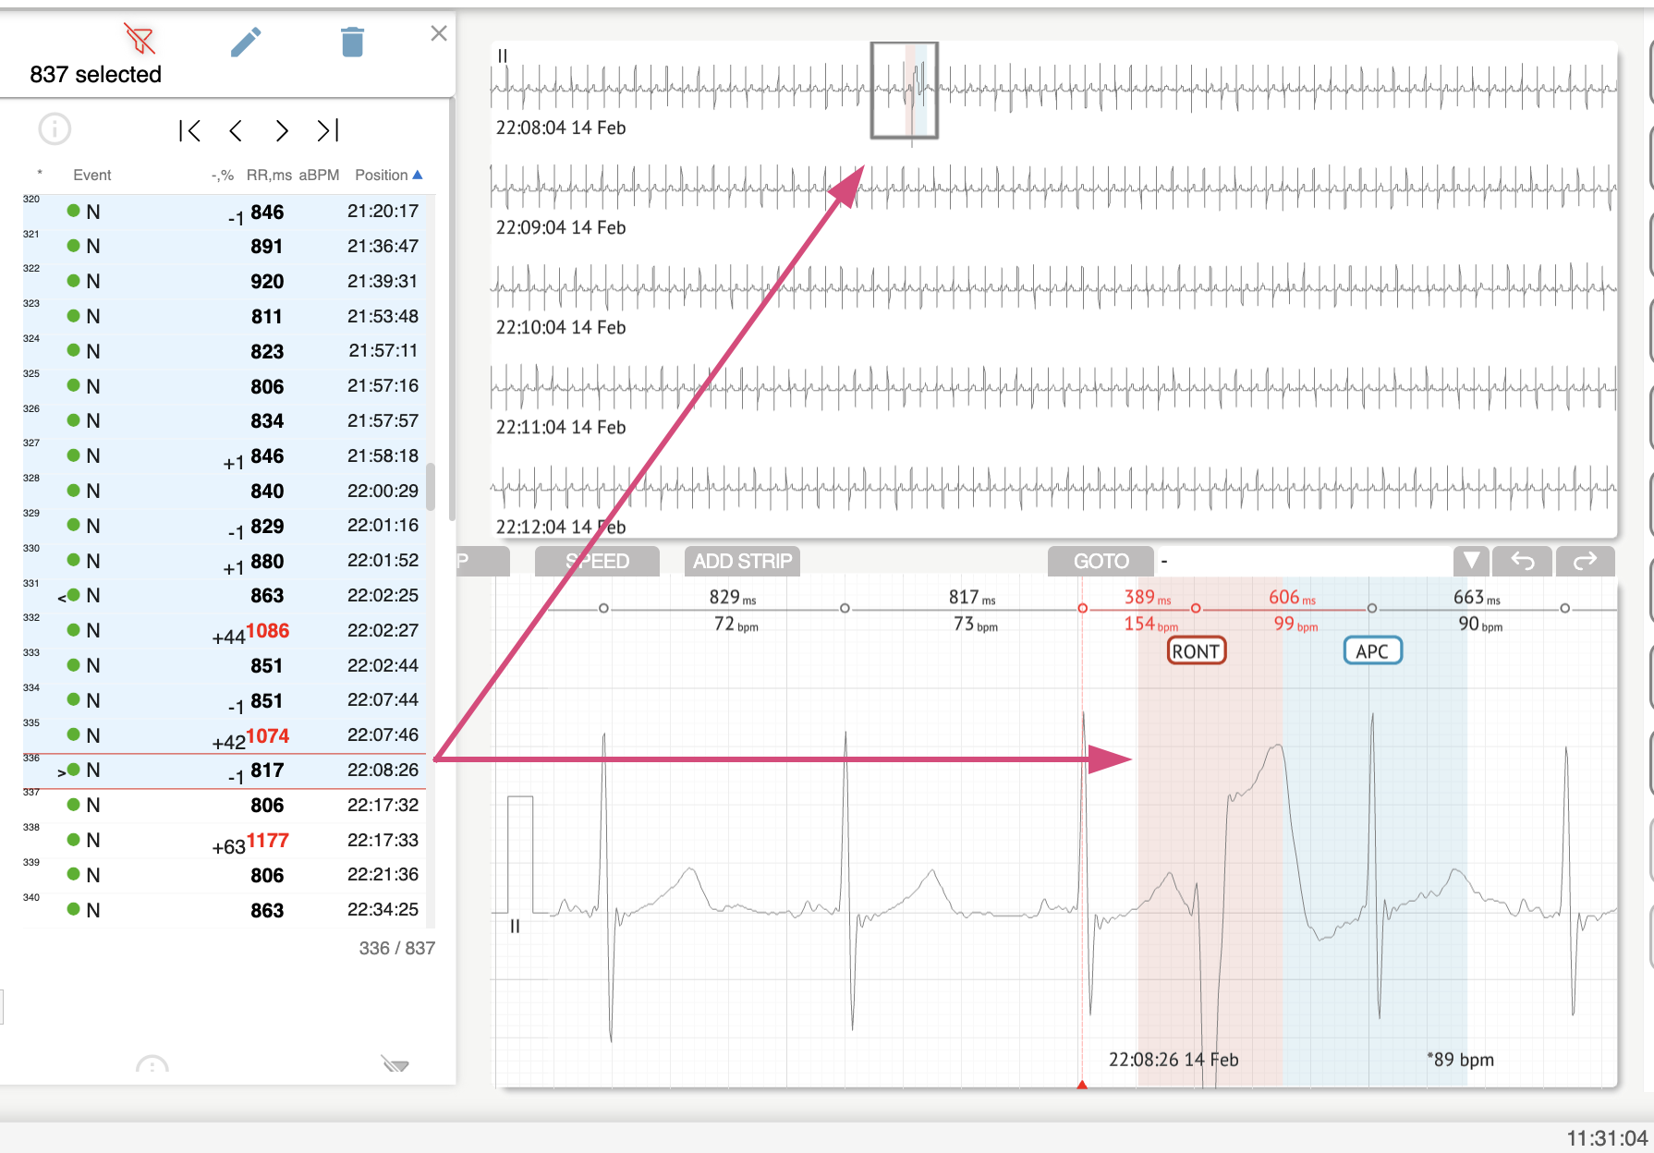Click the redo arrow button
This screenshot has height=1153, width=1654.
click(1585, 561)
